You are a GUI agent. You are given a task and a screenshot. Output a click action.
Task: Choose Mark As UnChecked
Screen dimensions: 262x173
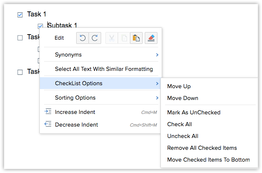[193, 113]
